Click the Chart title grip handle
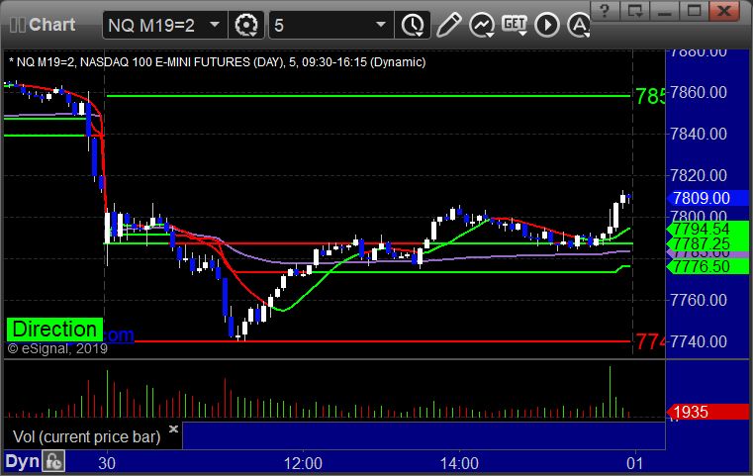This screenshot has width=753, height=476. [x=17, y=25]
